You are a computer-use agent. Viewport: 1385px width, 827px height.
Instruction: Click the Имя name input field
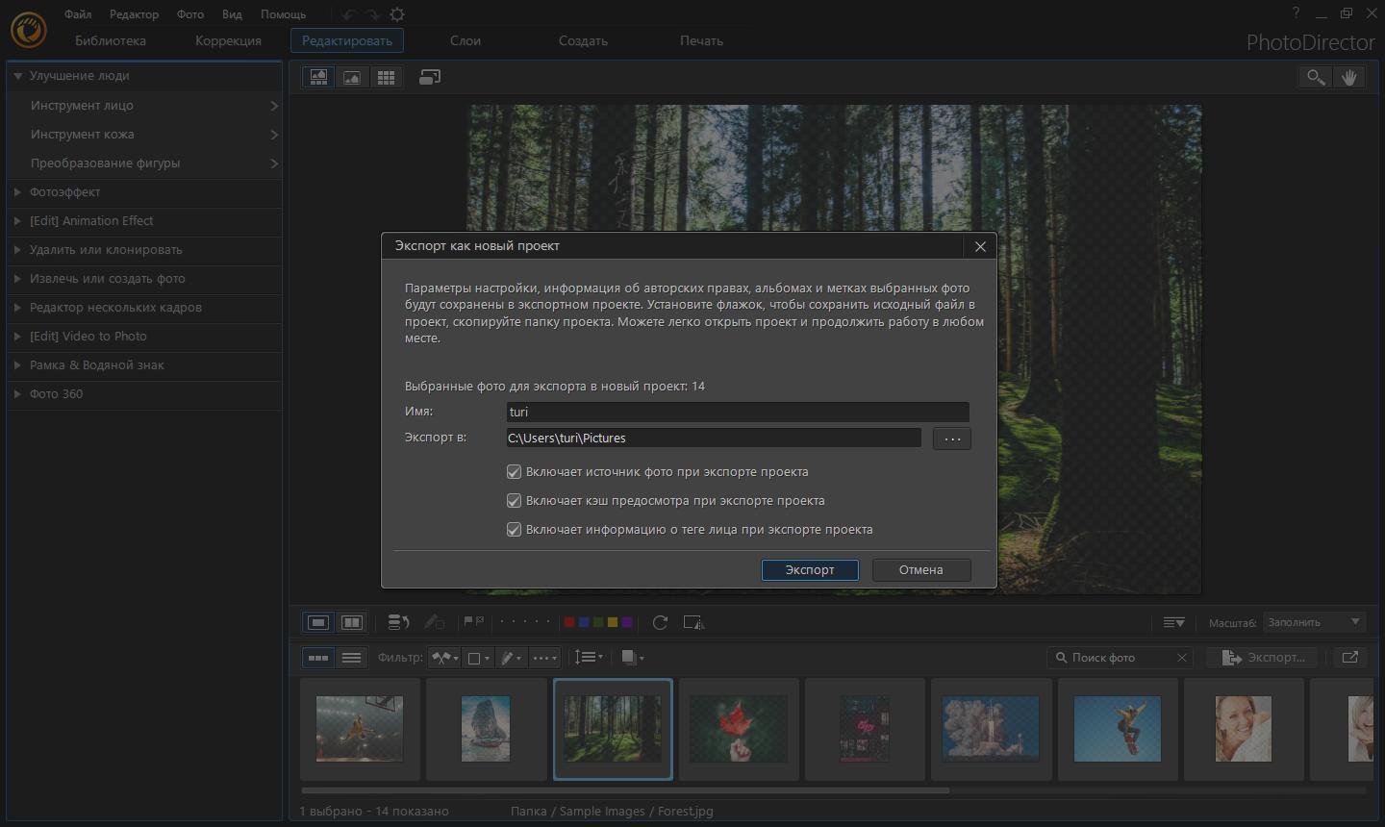coord(737,412)
